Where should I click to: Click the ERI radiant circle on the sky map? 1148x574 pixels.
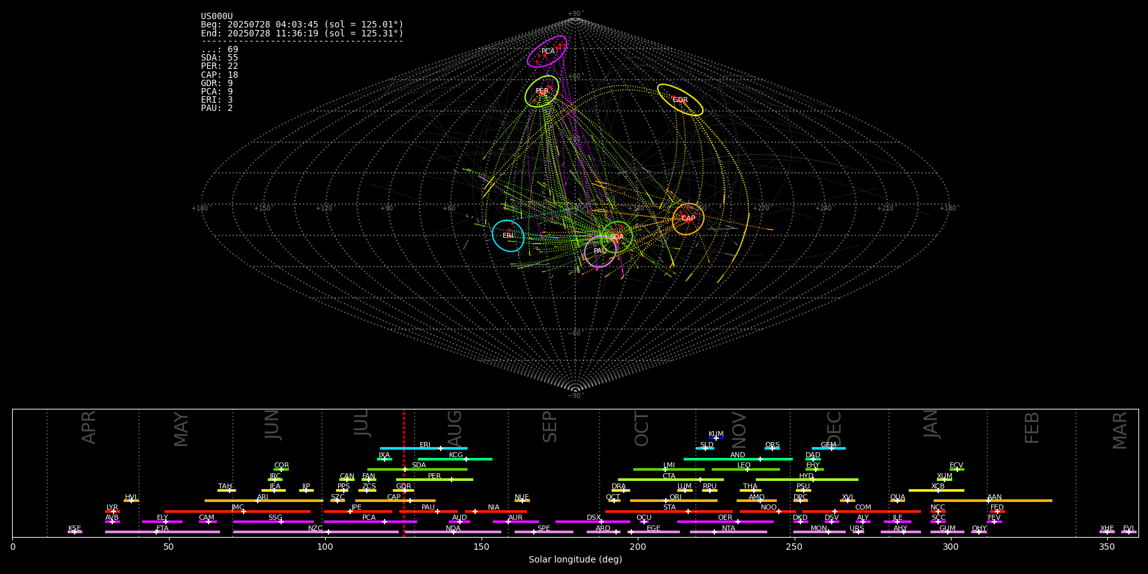click(508, 236)
